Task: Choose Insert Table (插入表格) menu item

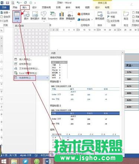Action: click(31, 59)
